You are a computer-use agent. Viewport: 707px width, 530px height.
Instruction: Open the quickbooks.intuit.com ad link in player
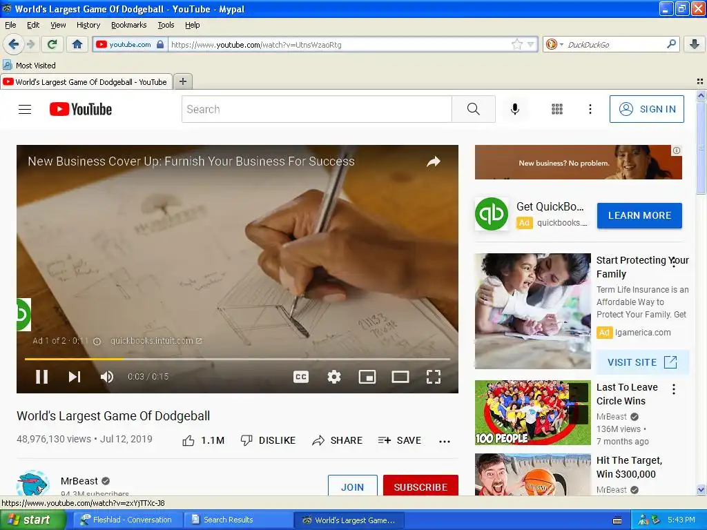tap(156, 341)
